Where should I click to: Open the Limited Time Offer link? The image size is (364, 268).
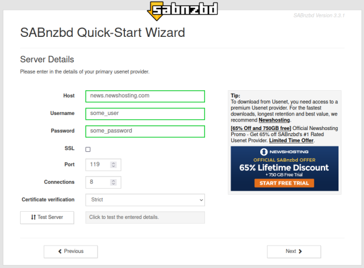pos(291,140)
